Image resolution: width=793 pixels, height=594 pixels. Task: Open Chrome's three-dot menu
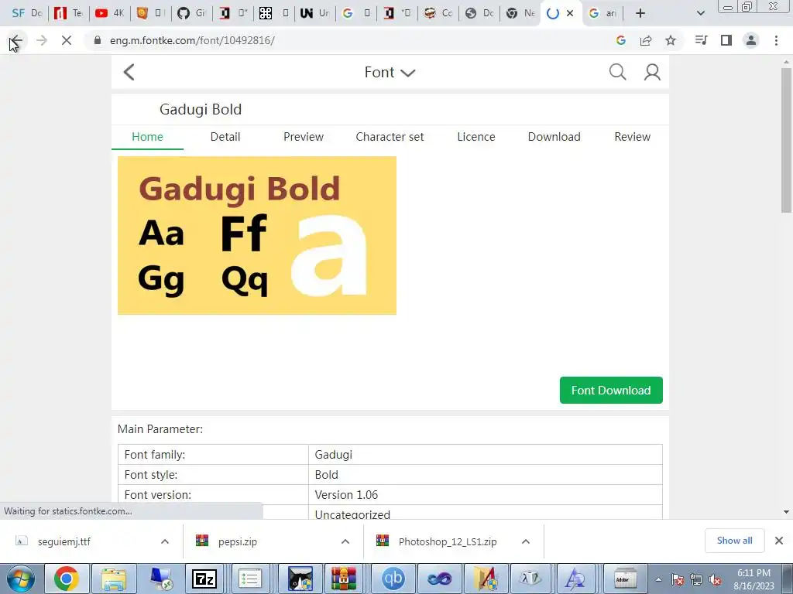[x=776, y=40]
